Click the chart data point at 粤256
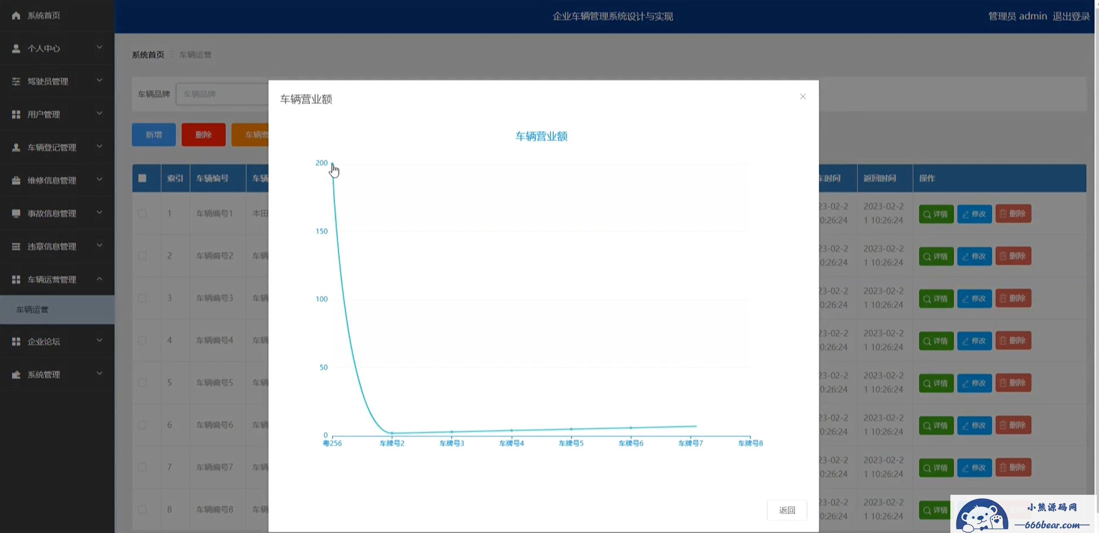The image size is (1099, 533). pyautogui.click(x=332, y=163)
